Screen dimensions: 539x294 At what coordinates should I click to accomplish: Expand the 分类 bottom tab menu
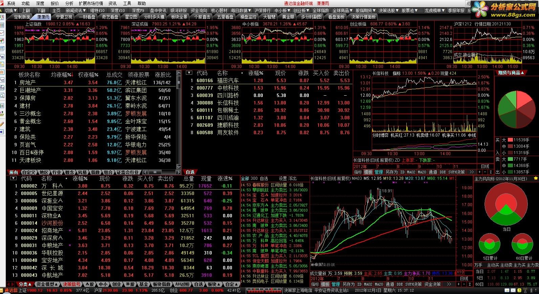(25, 284)
